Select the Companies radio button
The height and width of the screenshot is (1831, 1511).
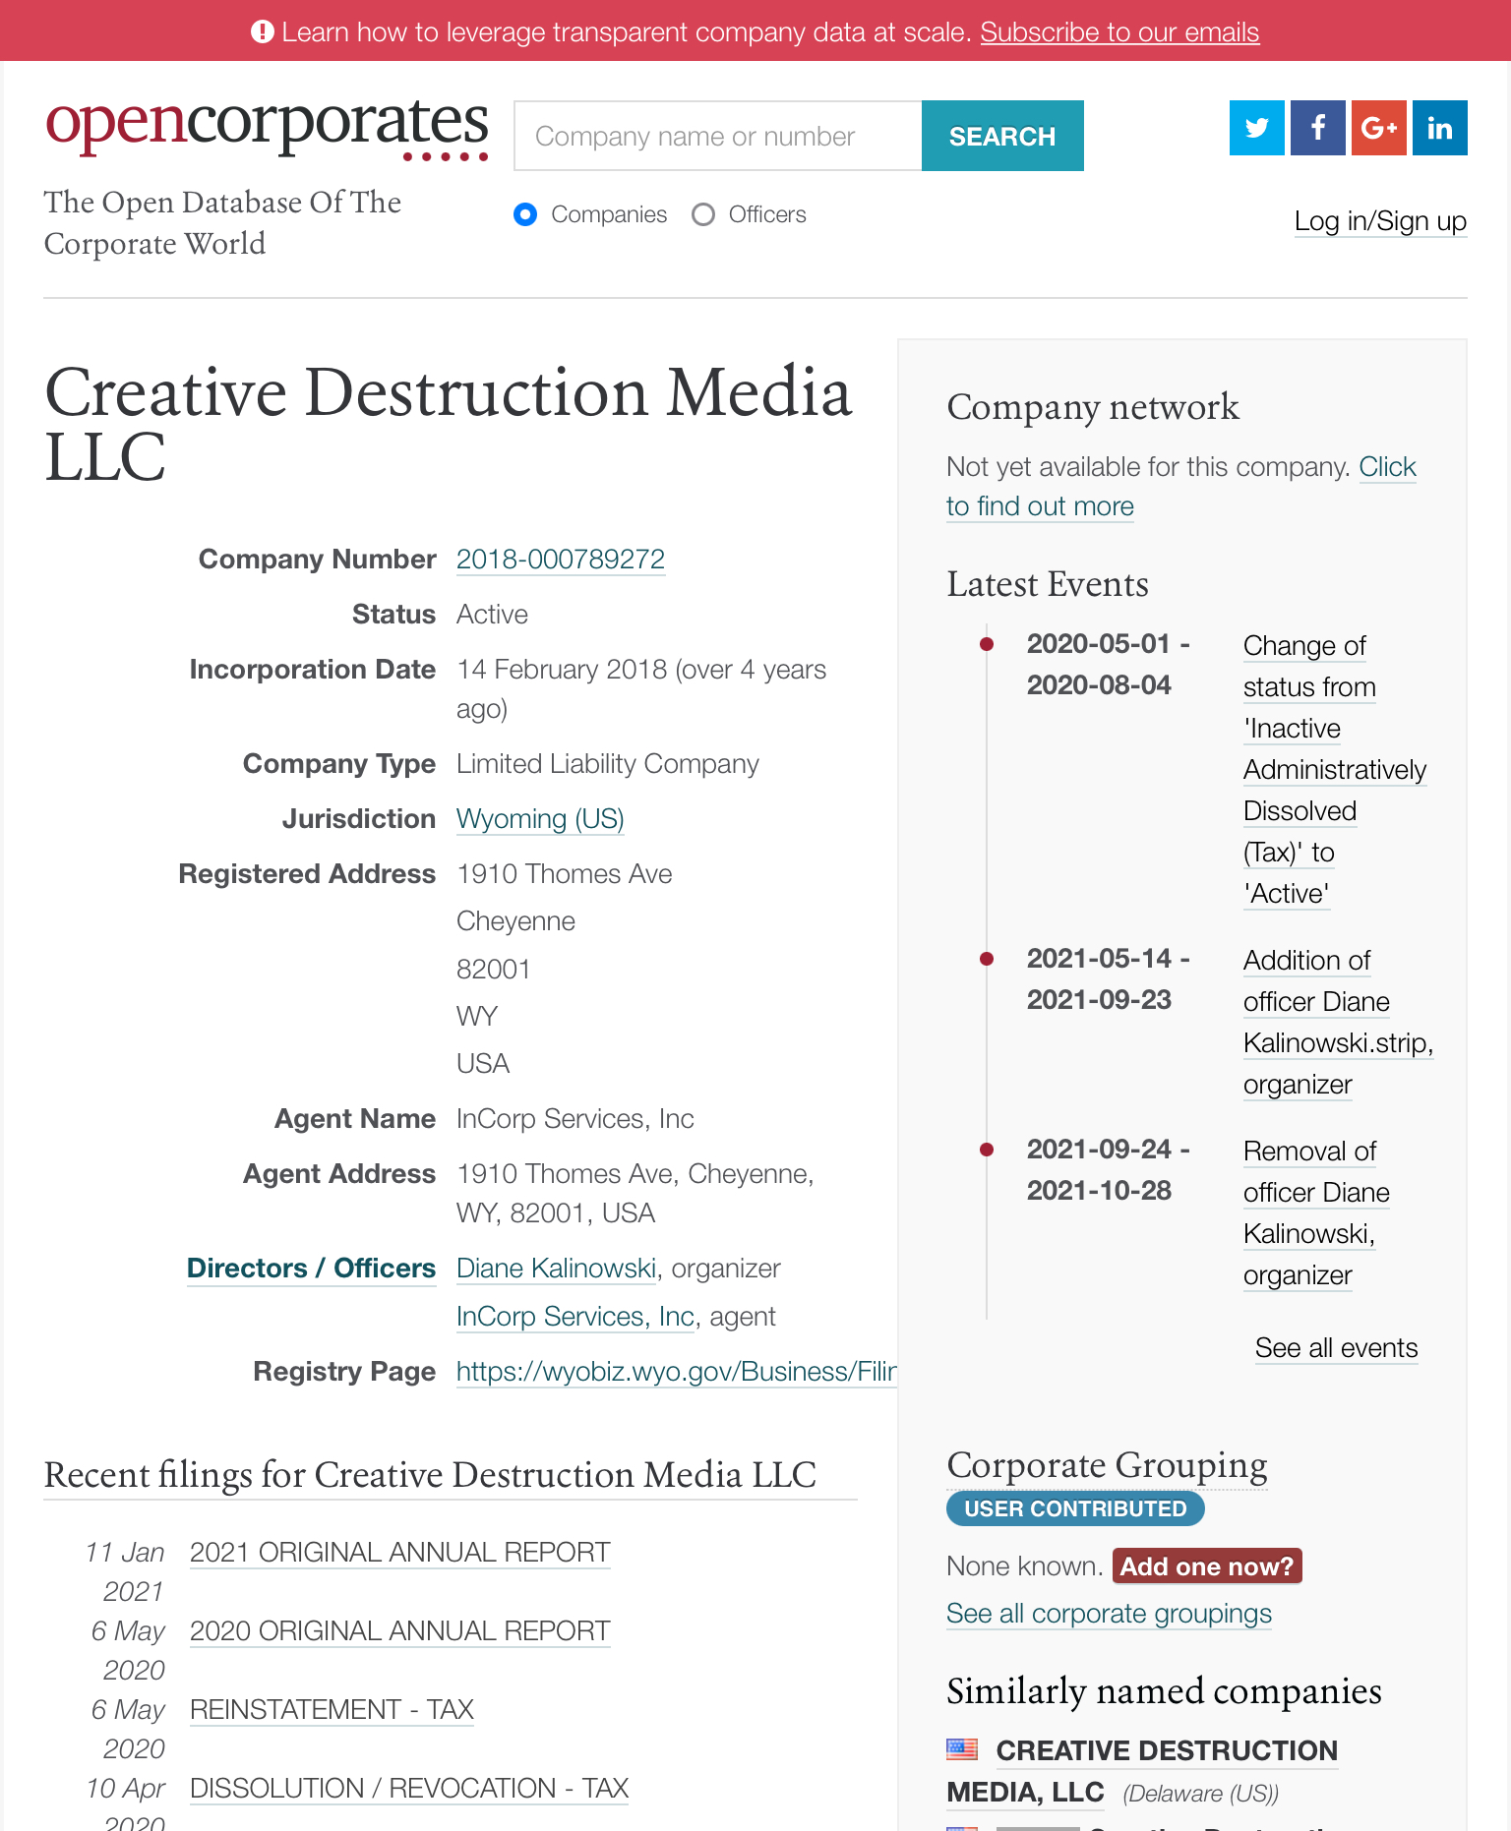tap(525, 214)
